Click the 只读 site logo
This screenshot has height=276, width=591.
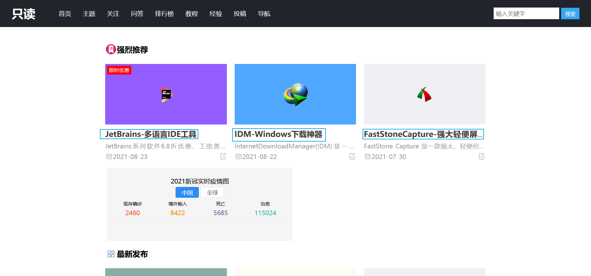point(24,14)
